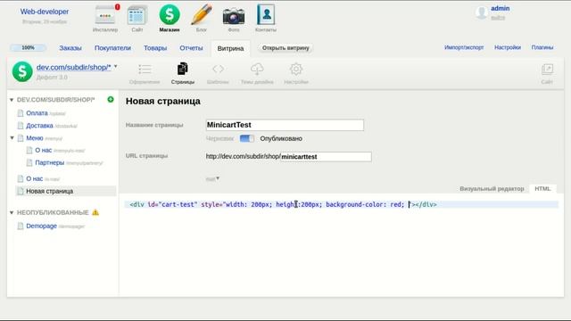Click the Demopage document icon
This screenshot has width=571, height=321.
(x=21, y=226)
